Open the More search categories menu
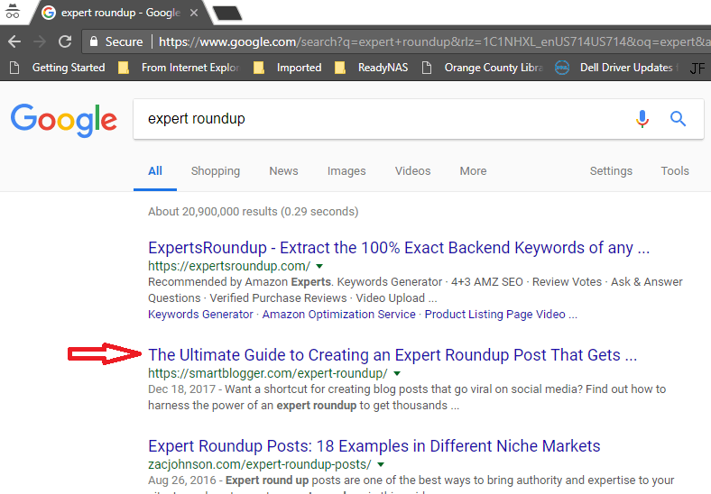The height and width of the screenshot is (494, 711). coord(473,171)
